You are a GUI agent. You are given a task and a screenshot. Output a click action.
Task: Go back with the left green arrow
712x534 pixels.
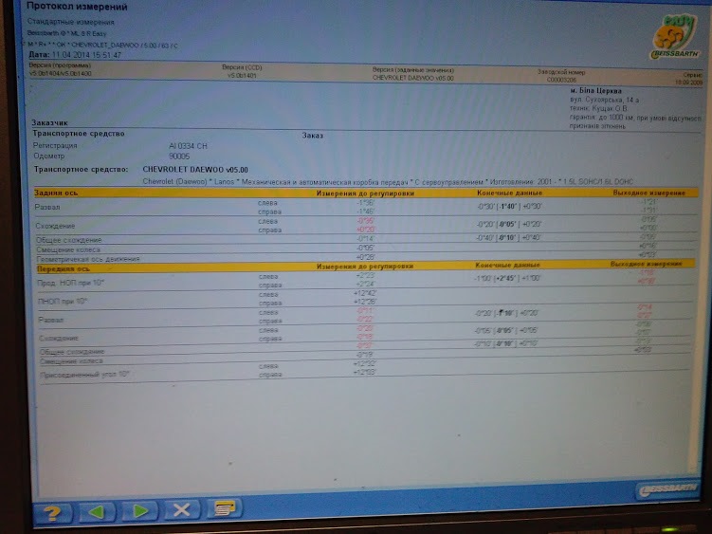click(97, 512)
